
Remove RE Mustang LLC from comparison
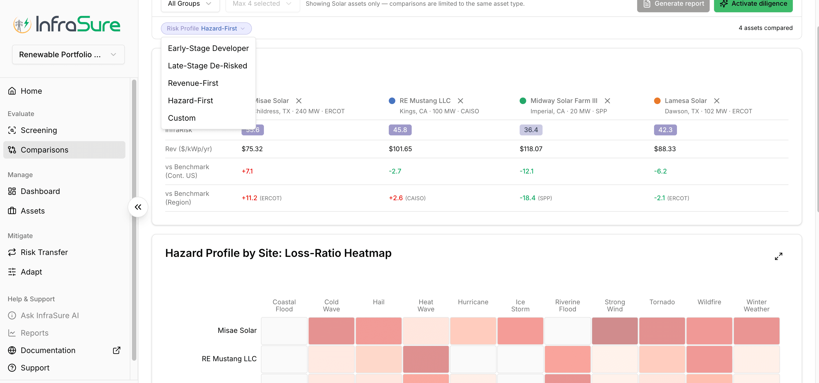click(x=460, y=101)
